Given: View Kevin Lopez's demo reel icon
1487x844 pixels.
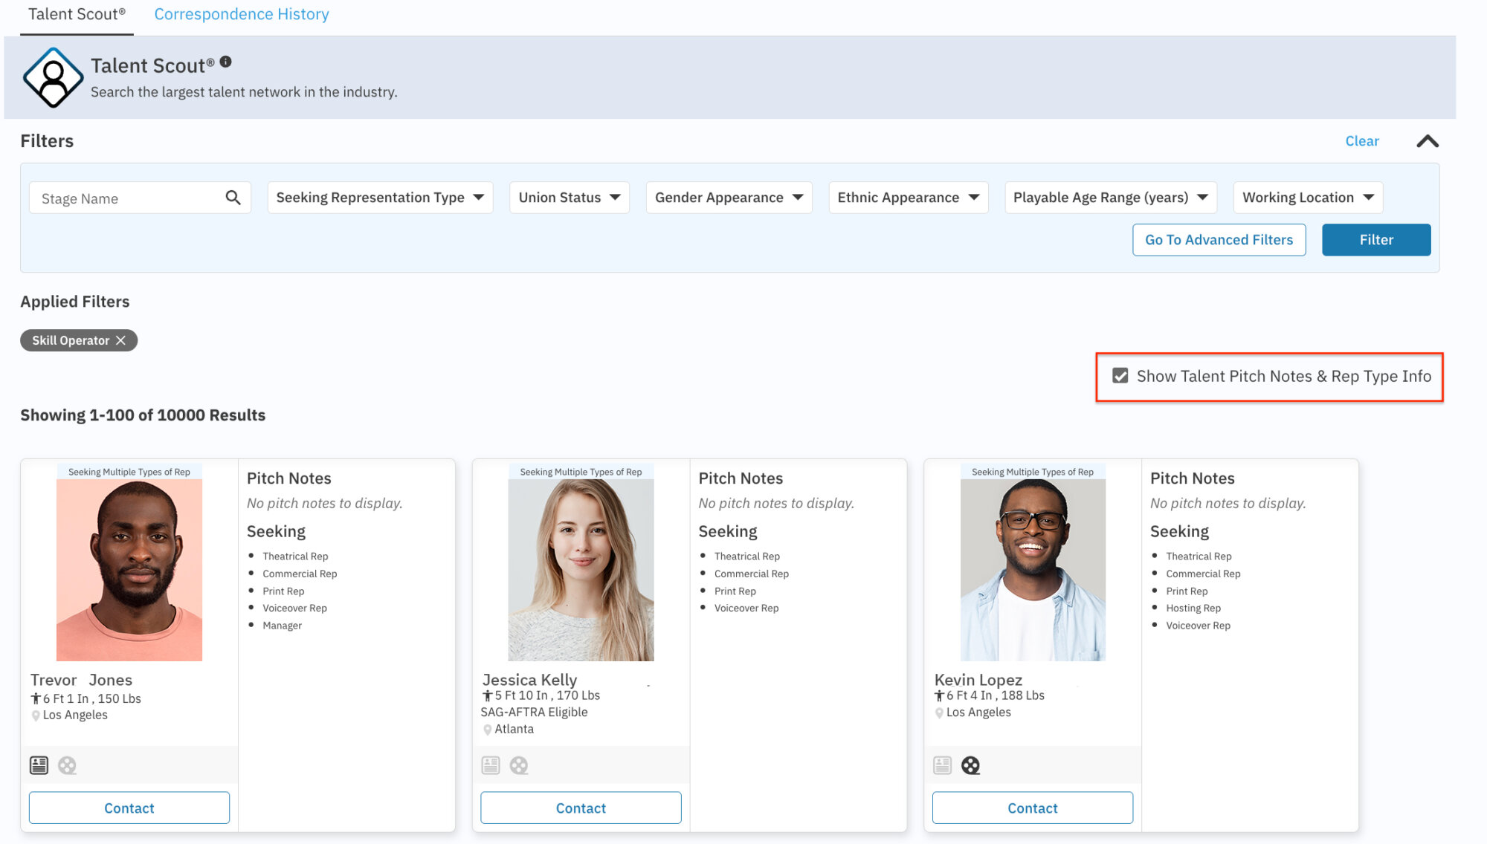Looking at the screenshot, I should (971, 765).
